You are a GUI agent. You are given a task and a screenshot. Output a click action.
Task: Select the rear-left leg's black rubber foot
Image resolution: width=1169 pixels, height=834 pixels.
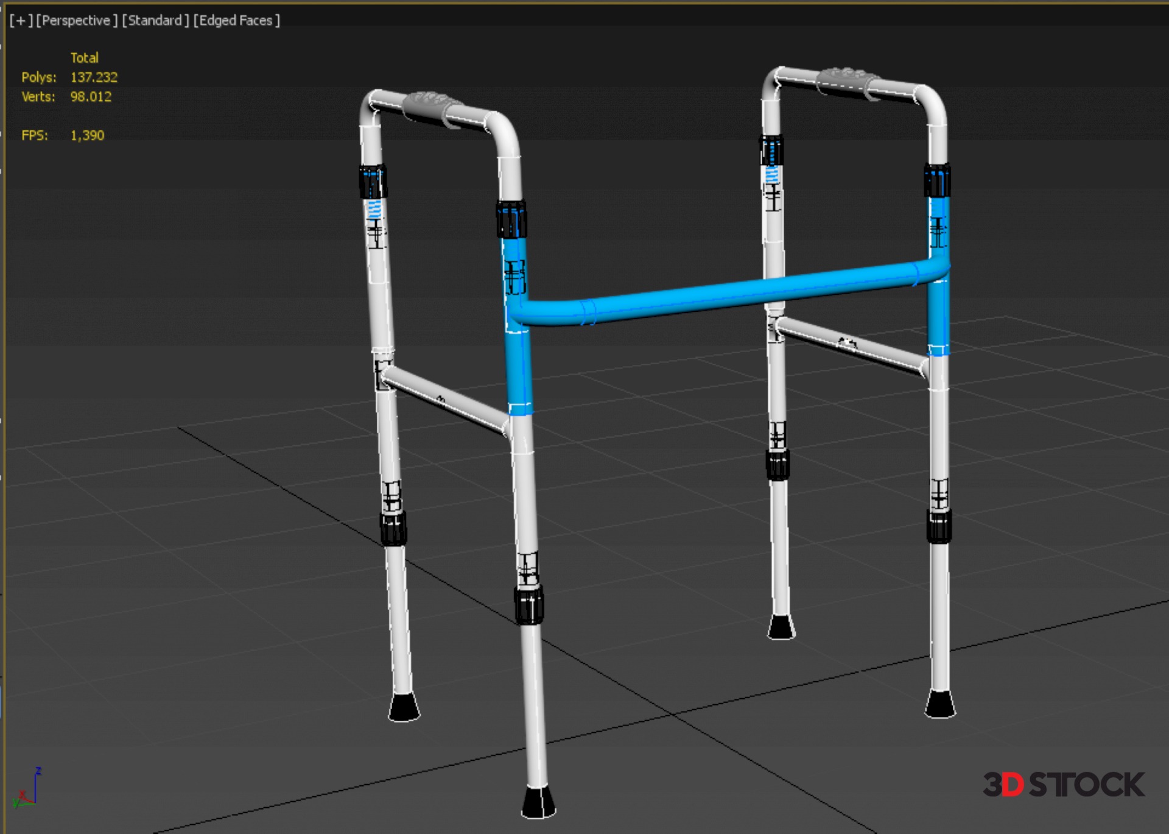click(404, 707)
